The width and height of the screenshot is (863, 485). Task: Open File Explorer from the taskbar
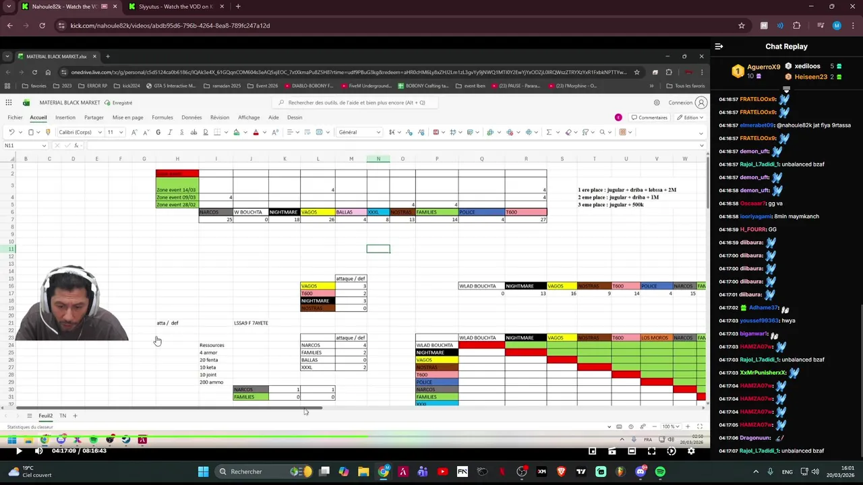point(363,472)
